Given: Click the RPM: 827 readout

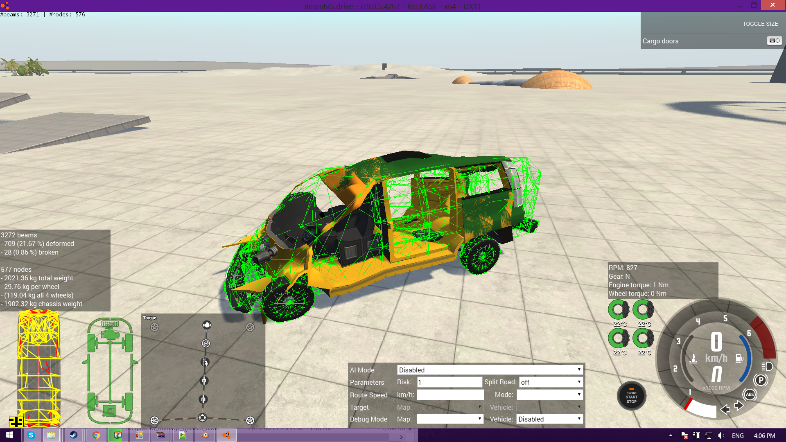Looking at the screenshot, I should (623, 268).
